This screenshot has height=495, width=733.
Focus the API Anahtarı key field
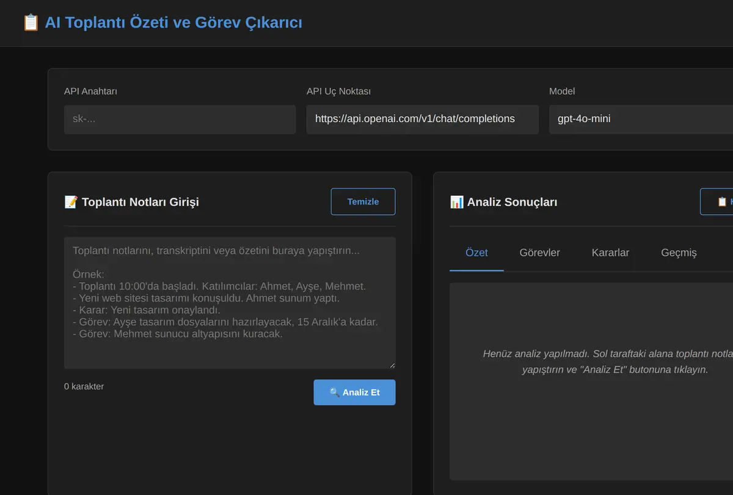tap(180, 119)
